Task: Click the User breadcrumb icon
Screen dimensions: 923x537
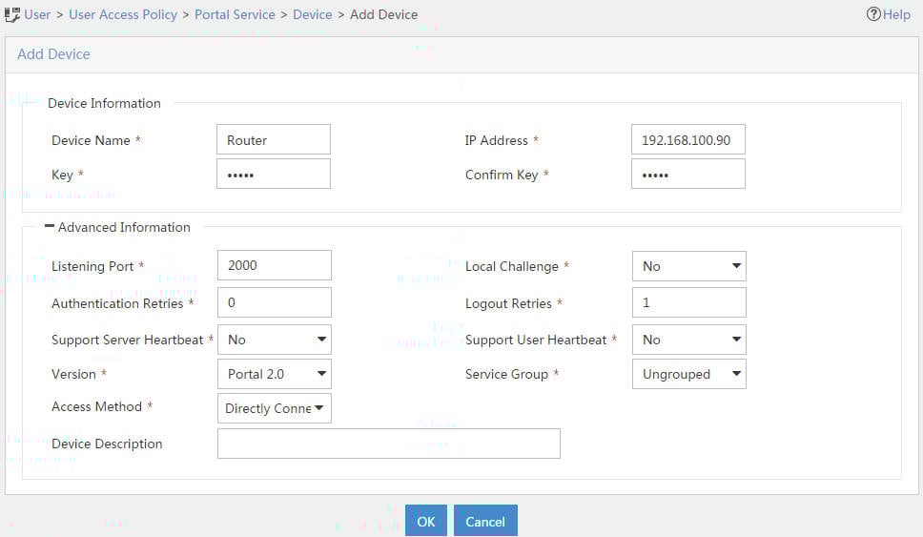Action: [12, 14]
